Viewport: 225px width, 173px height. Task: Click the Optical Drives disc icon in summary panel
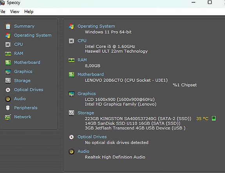72,137
